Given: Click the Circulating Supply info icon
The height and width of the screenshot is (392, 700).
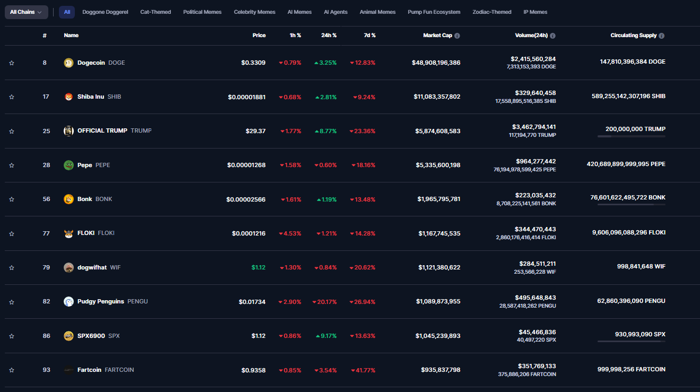Looking at the screenshot, I should 661,36.
